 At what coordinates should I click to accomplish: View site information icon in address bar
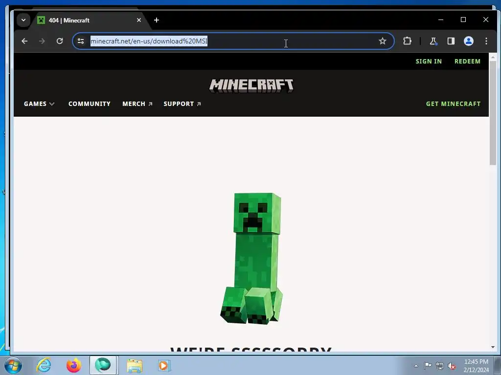point(81,41)
